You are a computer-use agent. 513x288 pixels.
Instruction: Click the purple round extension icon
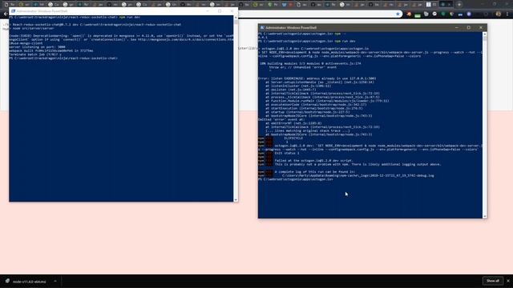[469, 14]
